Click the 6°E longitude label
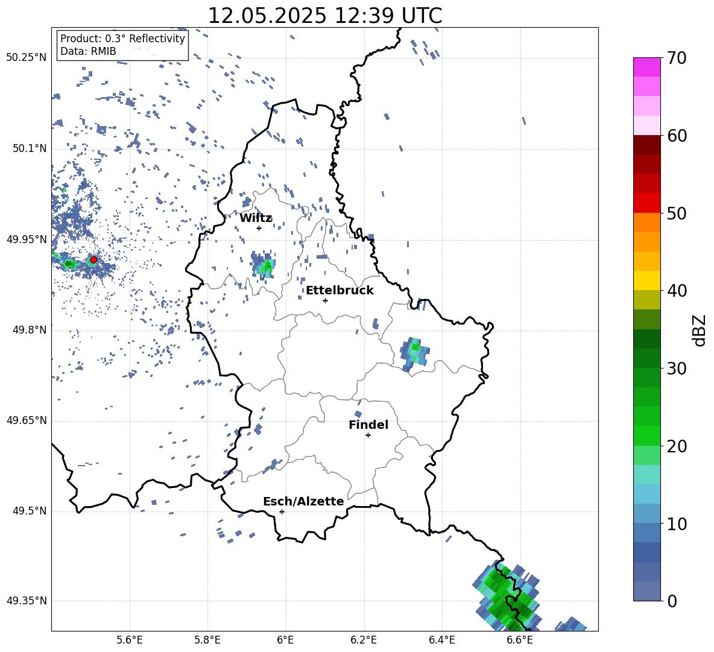Screen dimensions: 714x652 (285, 641)
